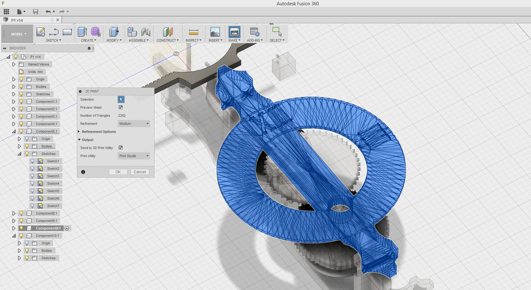
Task: Expand Component8:1 tree node
Action: click(14, 221)
